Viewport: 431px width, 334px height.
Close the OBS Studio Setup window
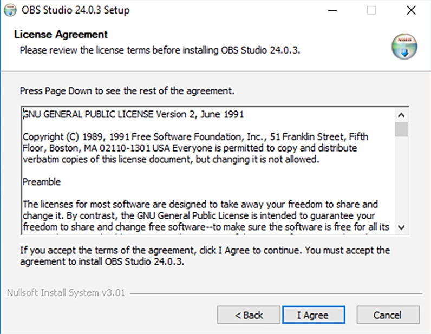tap(411, 10)
